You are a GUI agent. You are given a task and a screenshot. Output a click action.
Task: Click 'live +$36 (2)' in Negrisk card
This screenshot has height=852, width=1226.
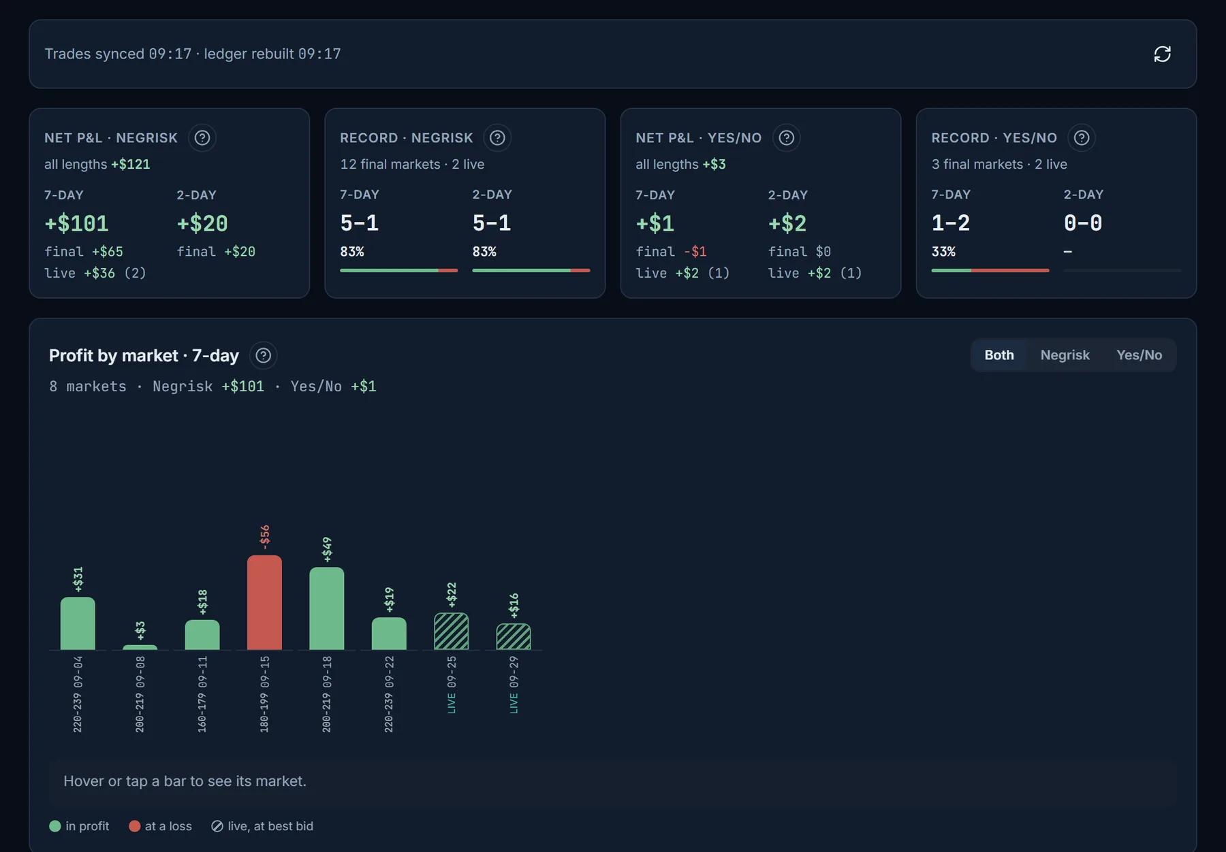[x=95, y=273]
